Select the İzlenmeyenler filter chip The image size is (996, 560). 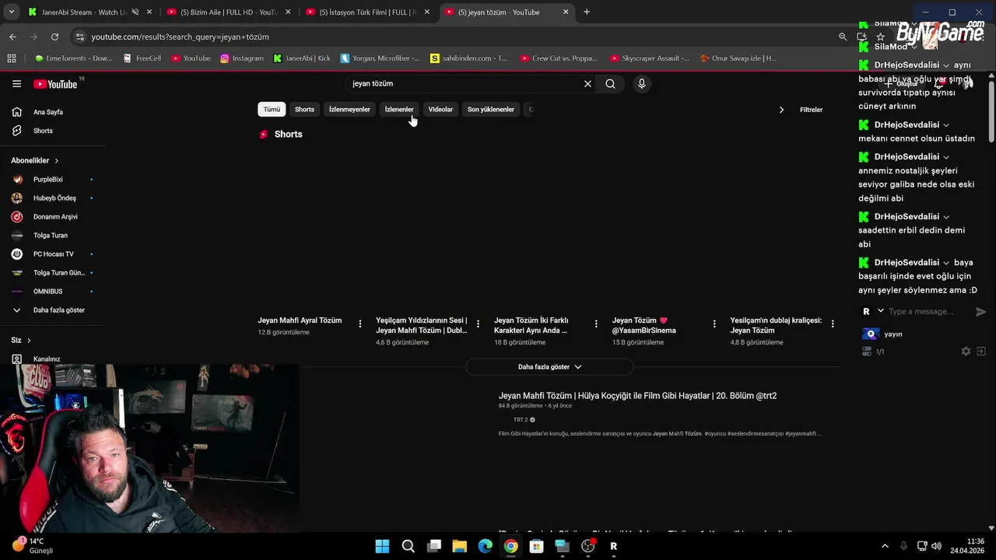[x=349, y=110]
